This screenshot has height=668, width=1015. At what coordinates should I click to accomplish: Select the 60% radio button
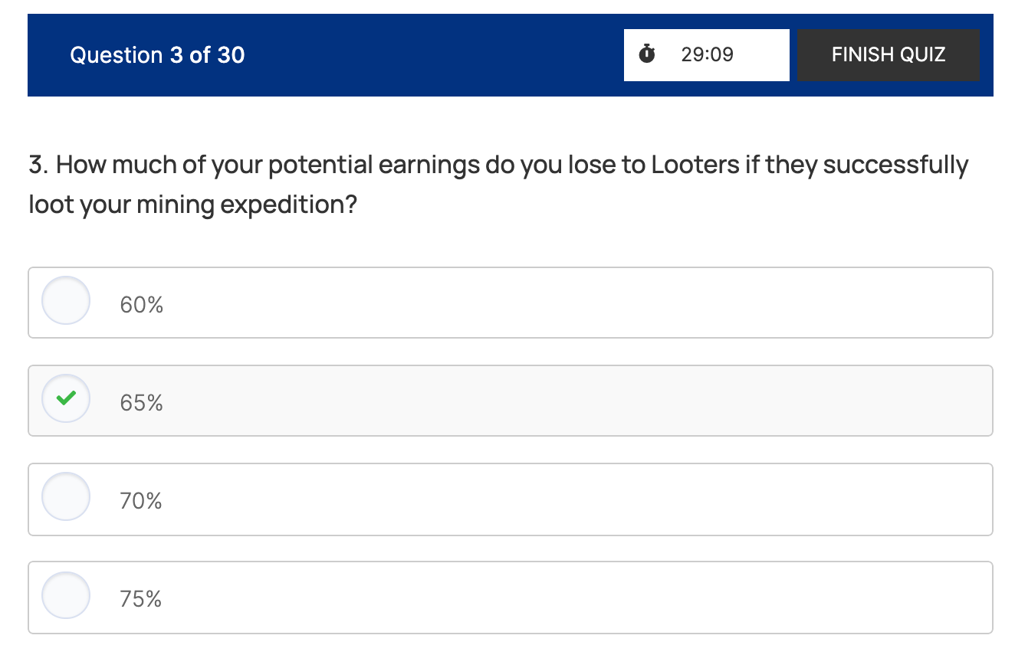(66, 300)
